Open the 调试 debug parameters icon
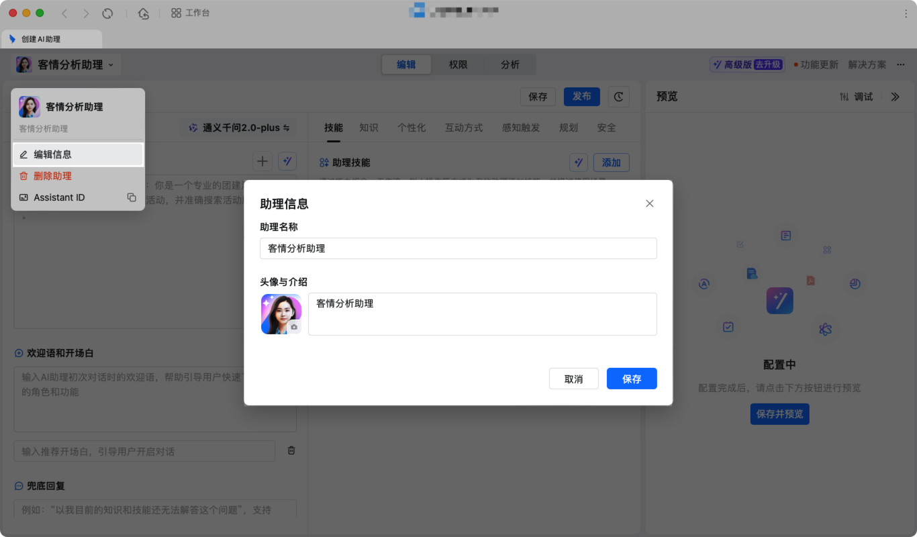This screenshot has height=537, width=917. [844, 96]
